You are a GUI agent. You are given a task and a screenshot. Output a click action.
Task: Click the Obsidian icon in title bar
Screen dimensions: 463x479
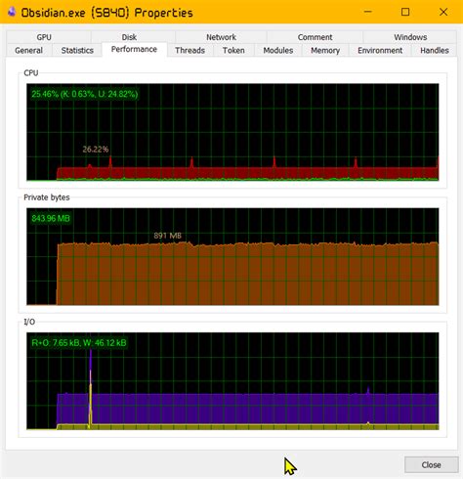click(x=12, y=12)
